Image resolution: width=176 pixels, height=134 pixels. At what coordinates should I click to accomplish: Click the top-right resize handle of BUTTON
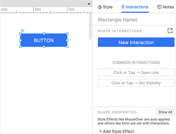click(67, 34)
